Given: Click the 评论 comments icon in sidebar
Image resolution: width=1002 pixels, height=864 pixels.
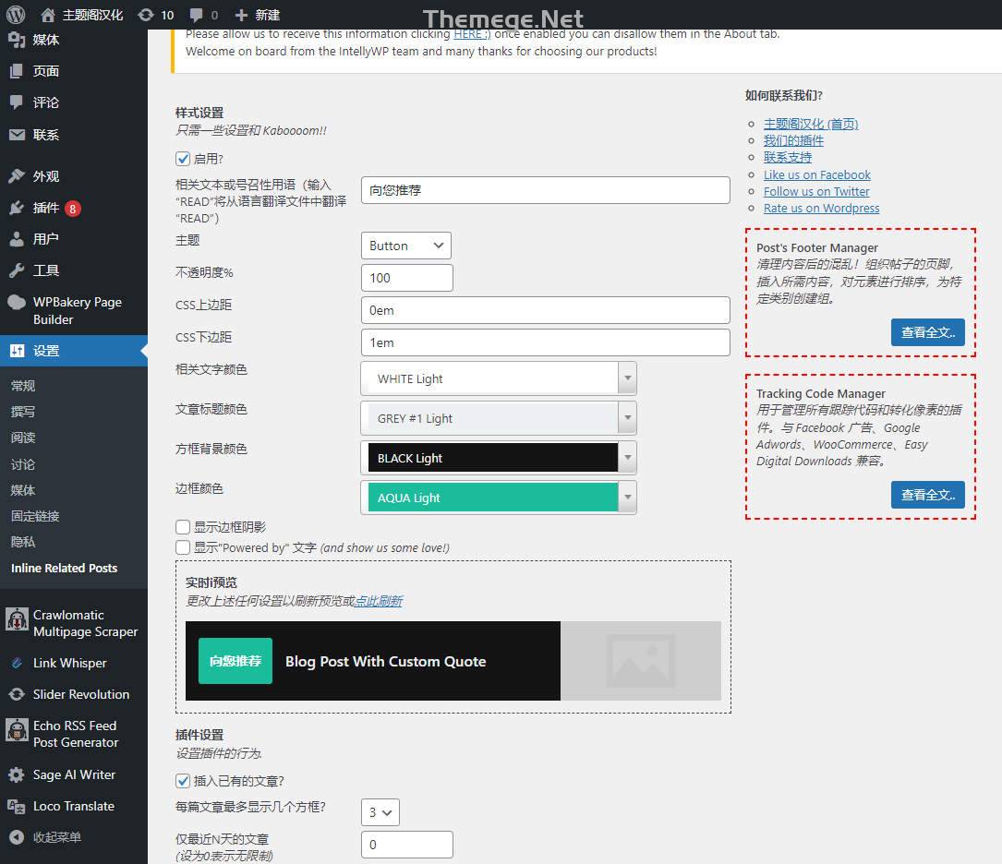Looking at the screenshot, I should pyautogui.click(x=17, y=102).
